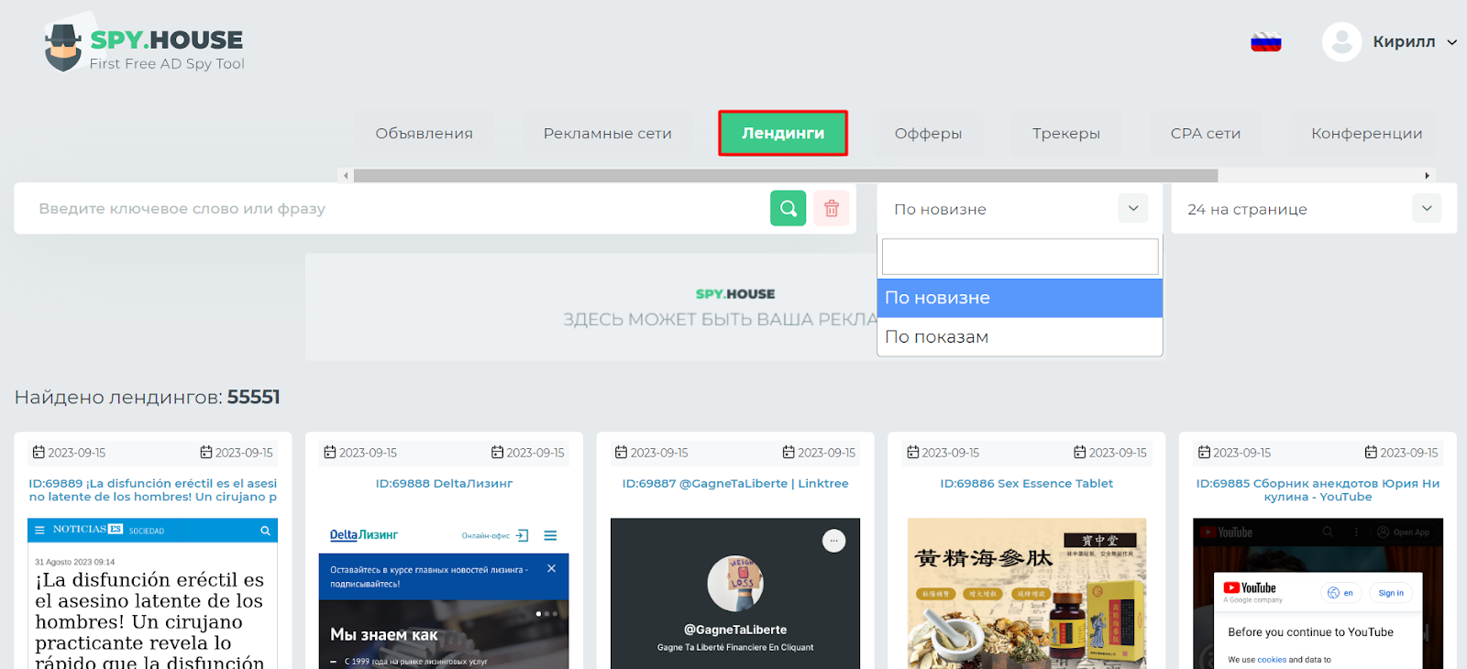Viewport: 1467px width, 669px height.
Task: Click the keyword search input field
Action: (394, 208)
